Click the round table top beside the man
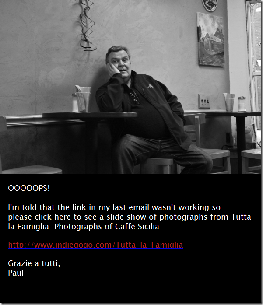Viewport: 263px width, 305px height. click(x=89, y=115)
